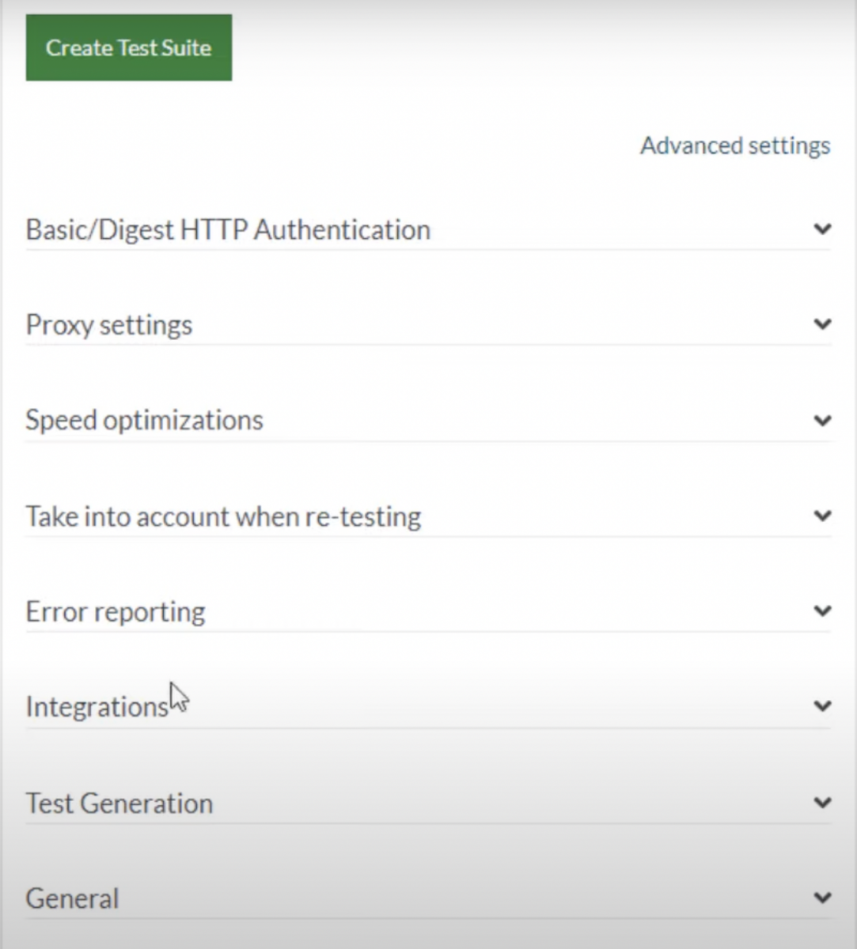857x949 pixels.
Task: Expand the Test Generation chevron
Action: tap(822, 803)
